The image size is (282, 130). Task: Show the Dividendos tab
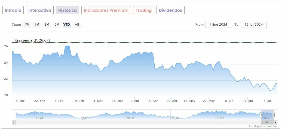pos(170,10)
